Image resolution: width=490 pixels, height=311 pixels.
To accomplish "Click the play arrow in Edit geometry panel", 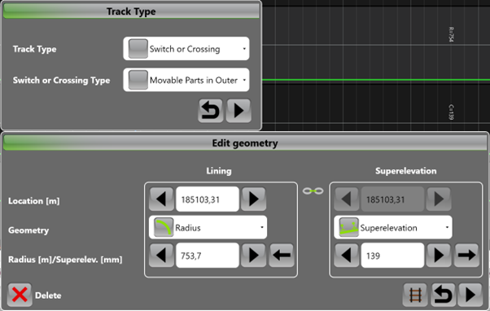I will [x=470, y=295].
